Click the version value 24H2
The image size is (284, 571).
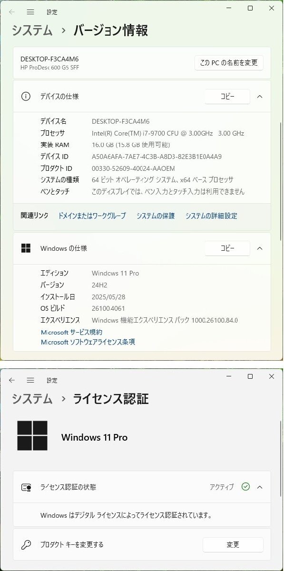coord(100,285)
